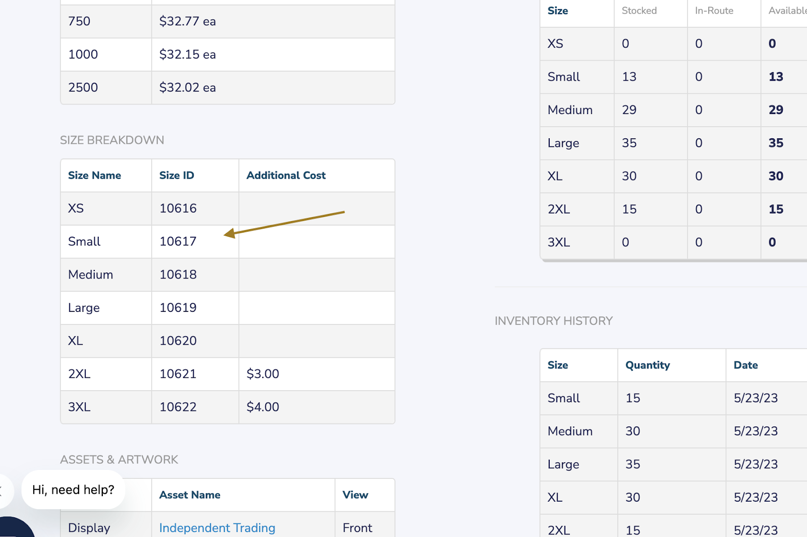Click the Date header in Inventory History
The height and width of the screenshot is (537, 807).
click(745, 365)
